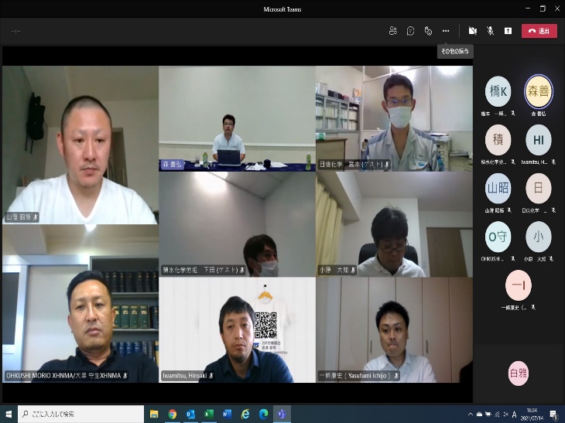The image size is (565, 423).
Task: Select the 森 善弘 video tile
Action: pos(237,118)
